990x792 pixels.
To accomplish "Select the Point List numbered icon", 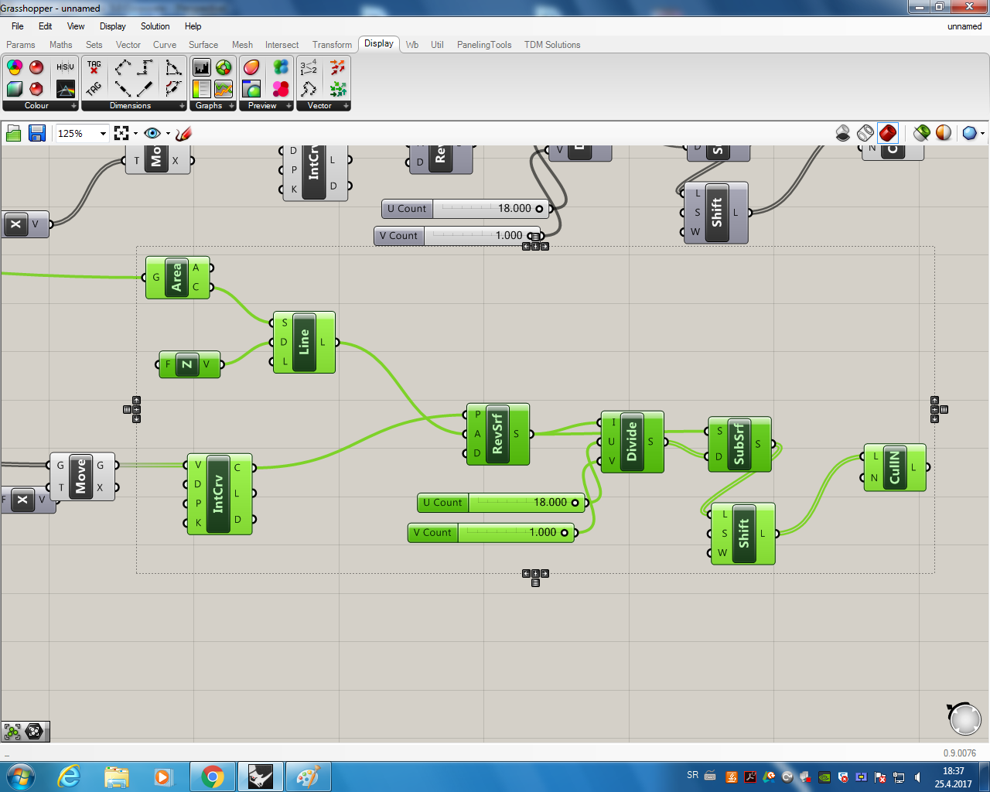I will point(309,67).
